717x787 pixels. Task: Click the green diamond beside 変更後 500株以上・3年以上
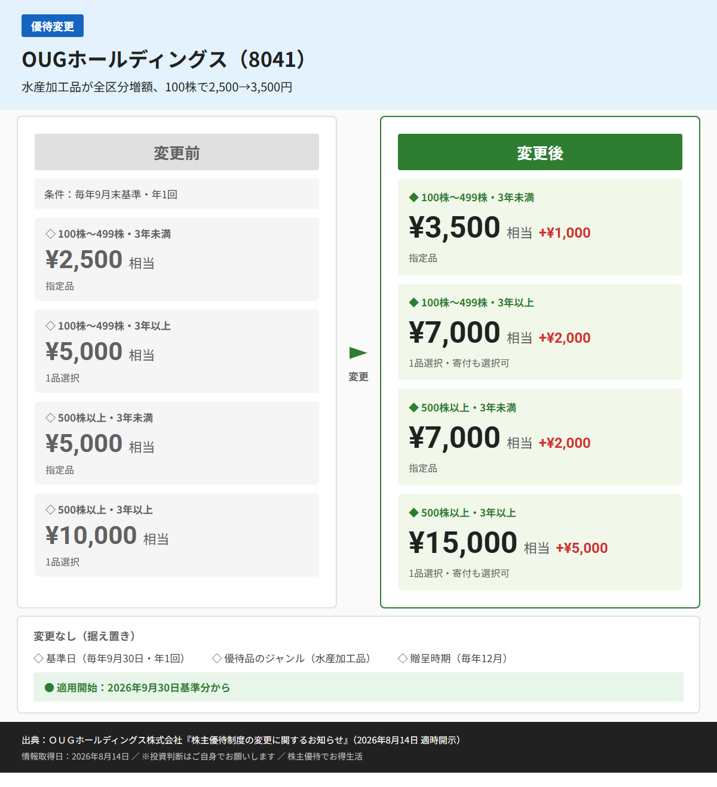[413, 513]
